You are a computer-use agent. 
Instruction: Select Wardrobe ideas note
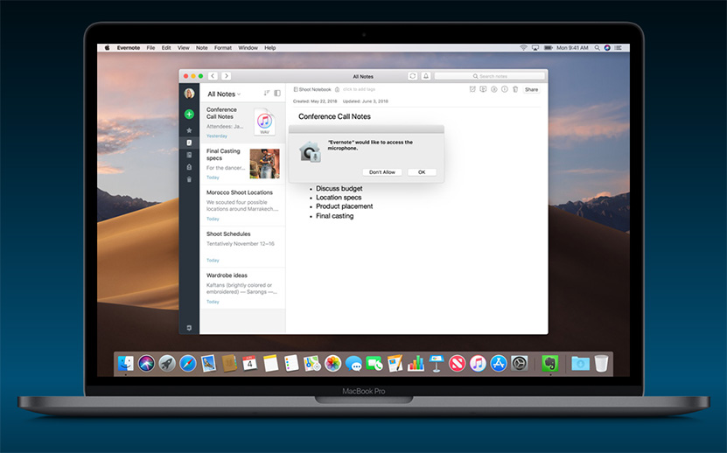coord(242,289)
